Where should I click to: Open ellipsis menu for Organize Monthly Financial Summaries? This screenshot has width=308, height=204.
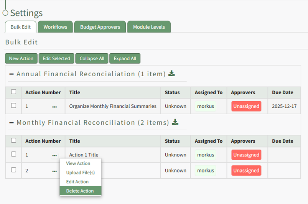54,107
